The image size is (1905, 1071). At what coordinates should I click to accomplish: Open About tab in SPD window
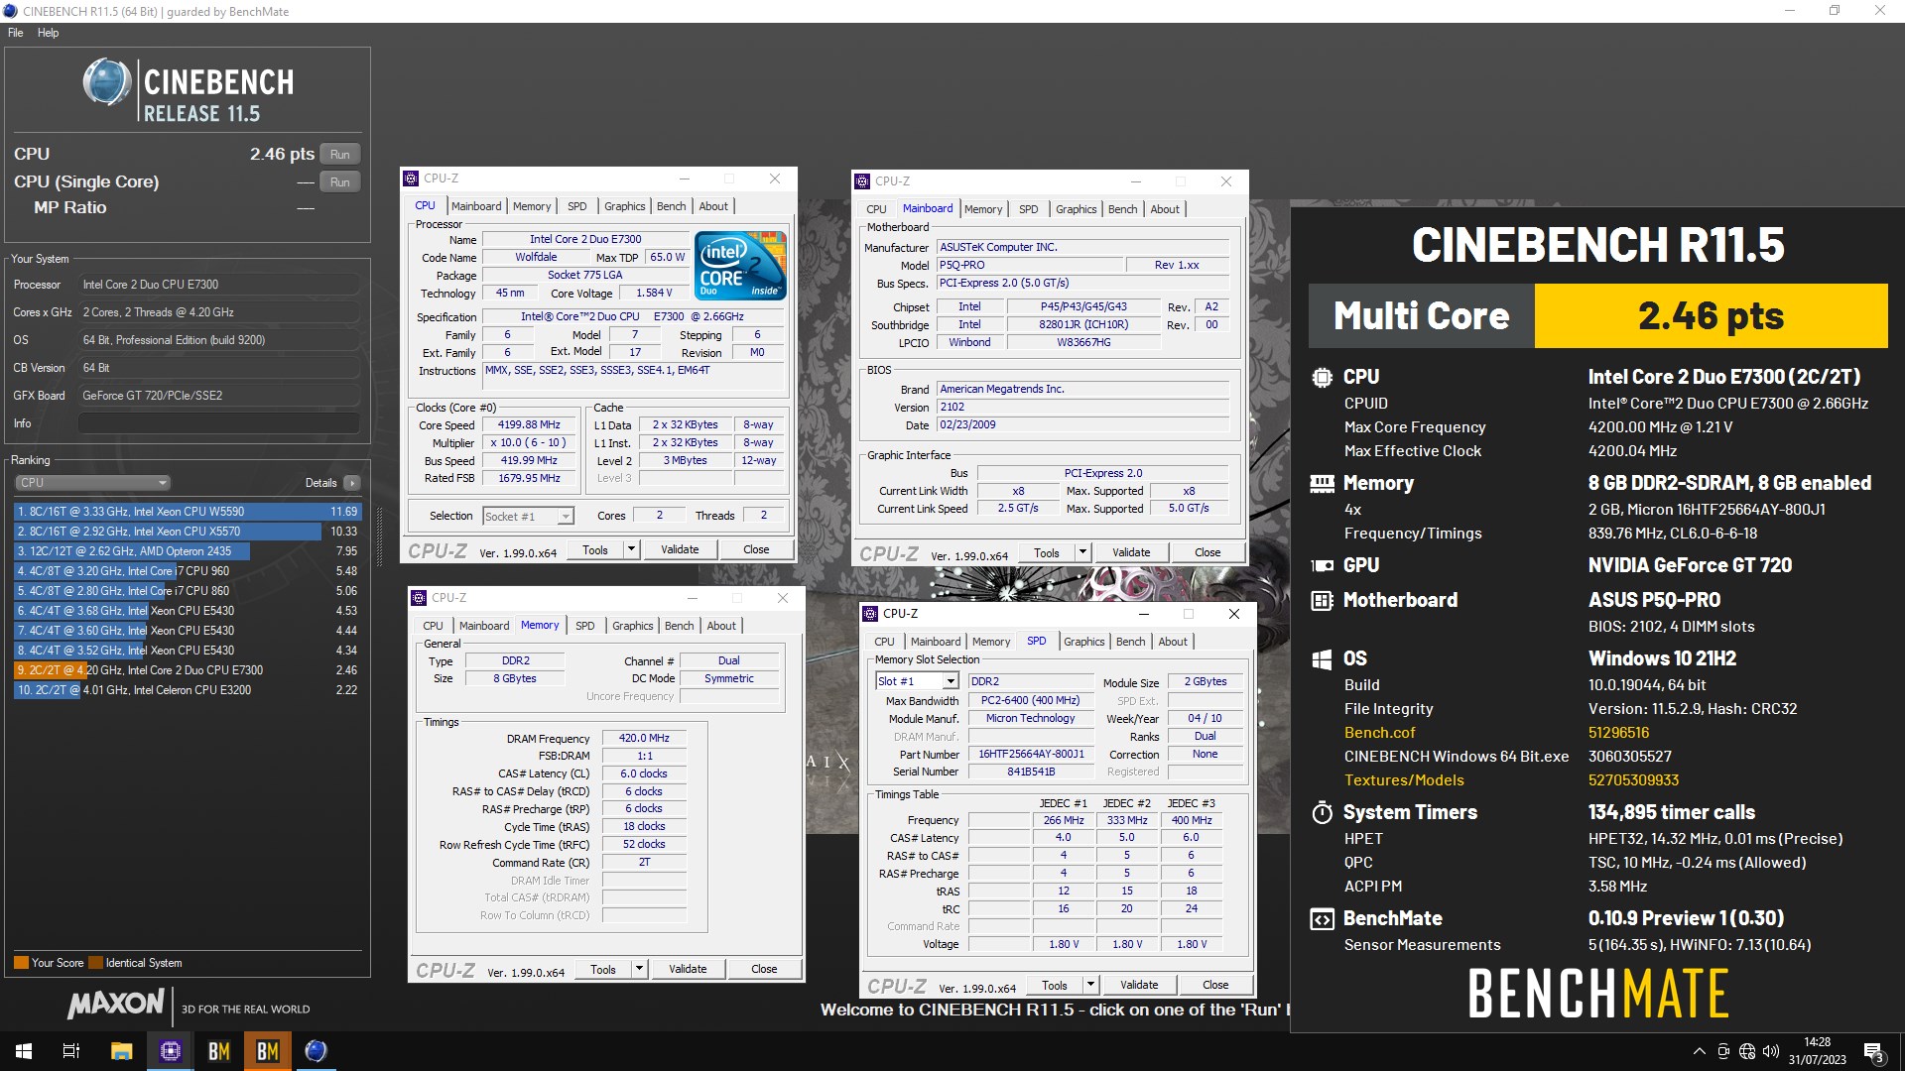[1172, 642]
